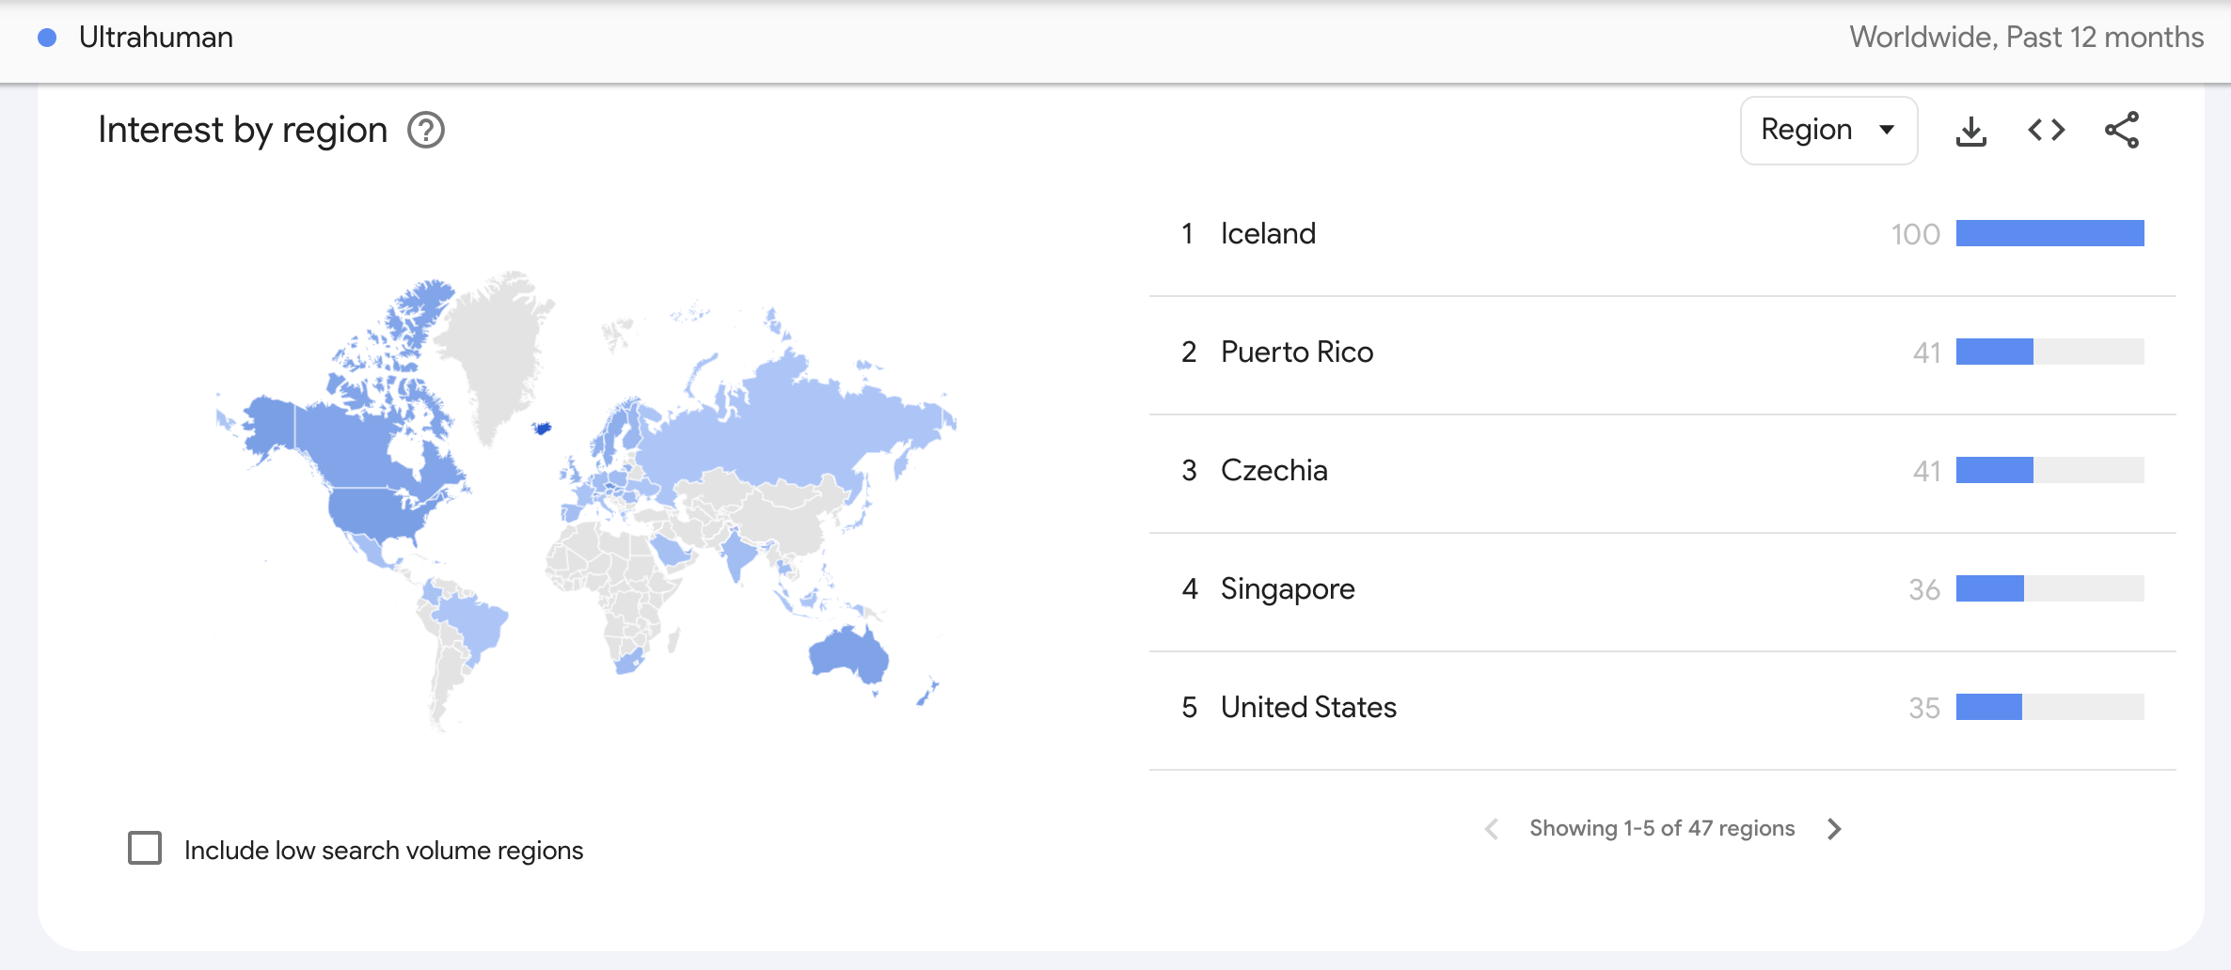The width and height of the screenshot is (2231, 970).
Task: Click United States in the region ranking
Action: [x=1308, y=707]
